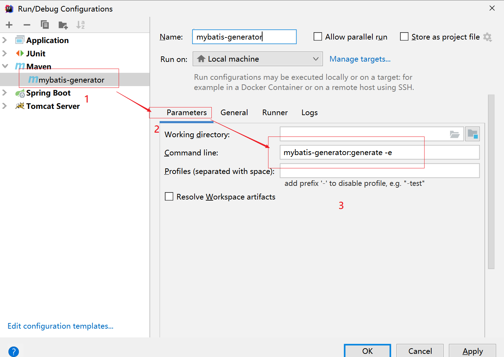Open settings gear beside Store as project file
The height and width of the screenshot is (357, 504).
(x=488, y=37)
